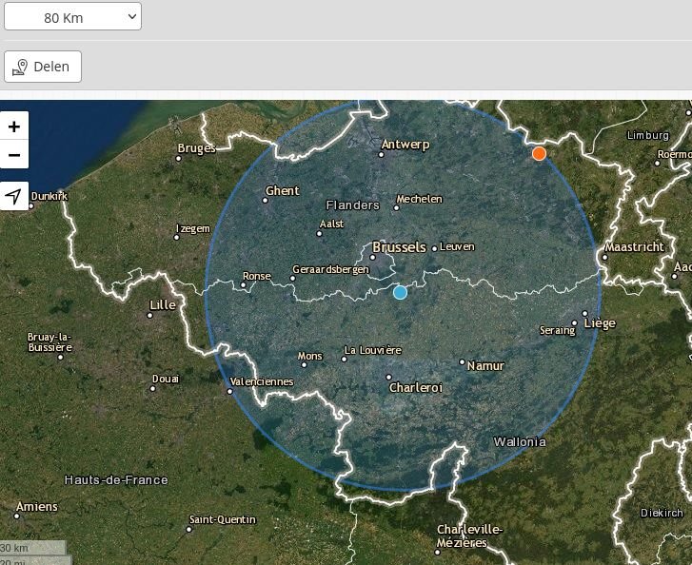
Task: Click the Bruges city label
Action: point(197,148)
